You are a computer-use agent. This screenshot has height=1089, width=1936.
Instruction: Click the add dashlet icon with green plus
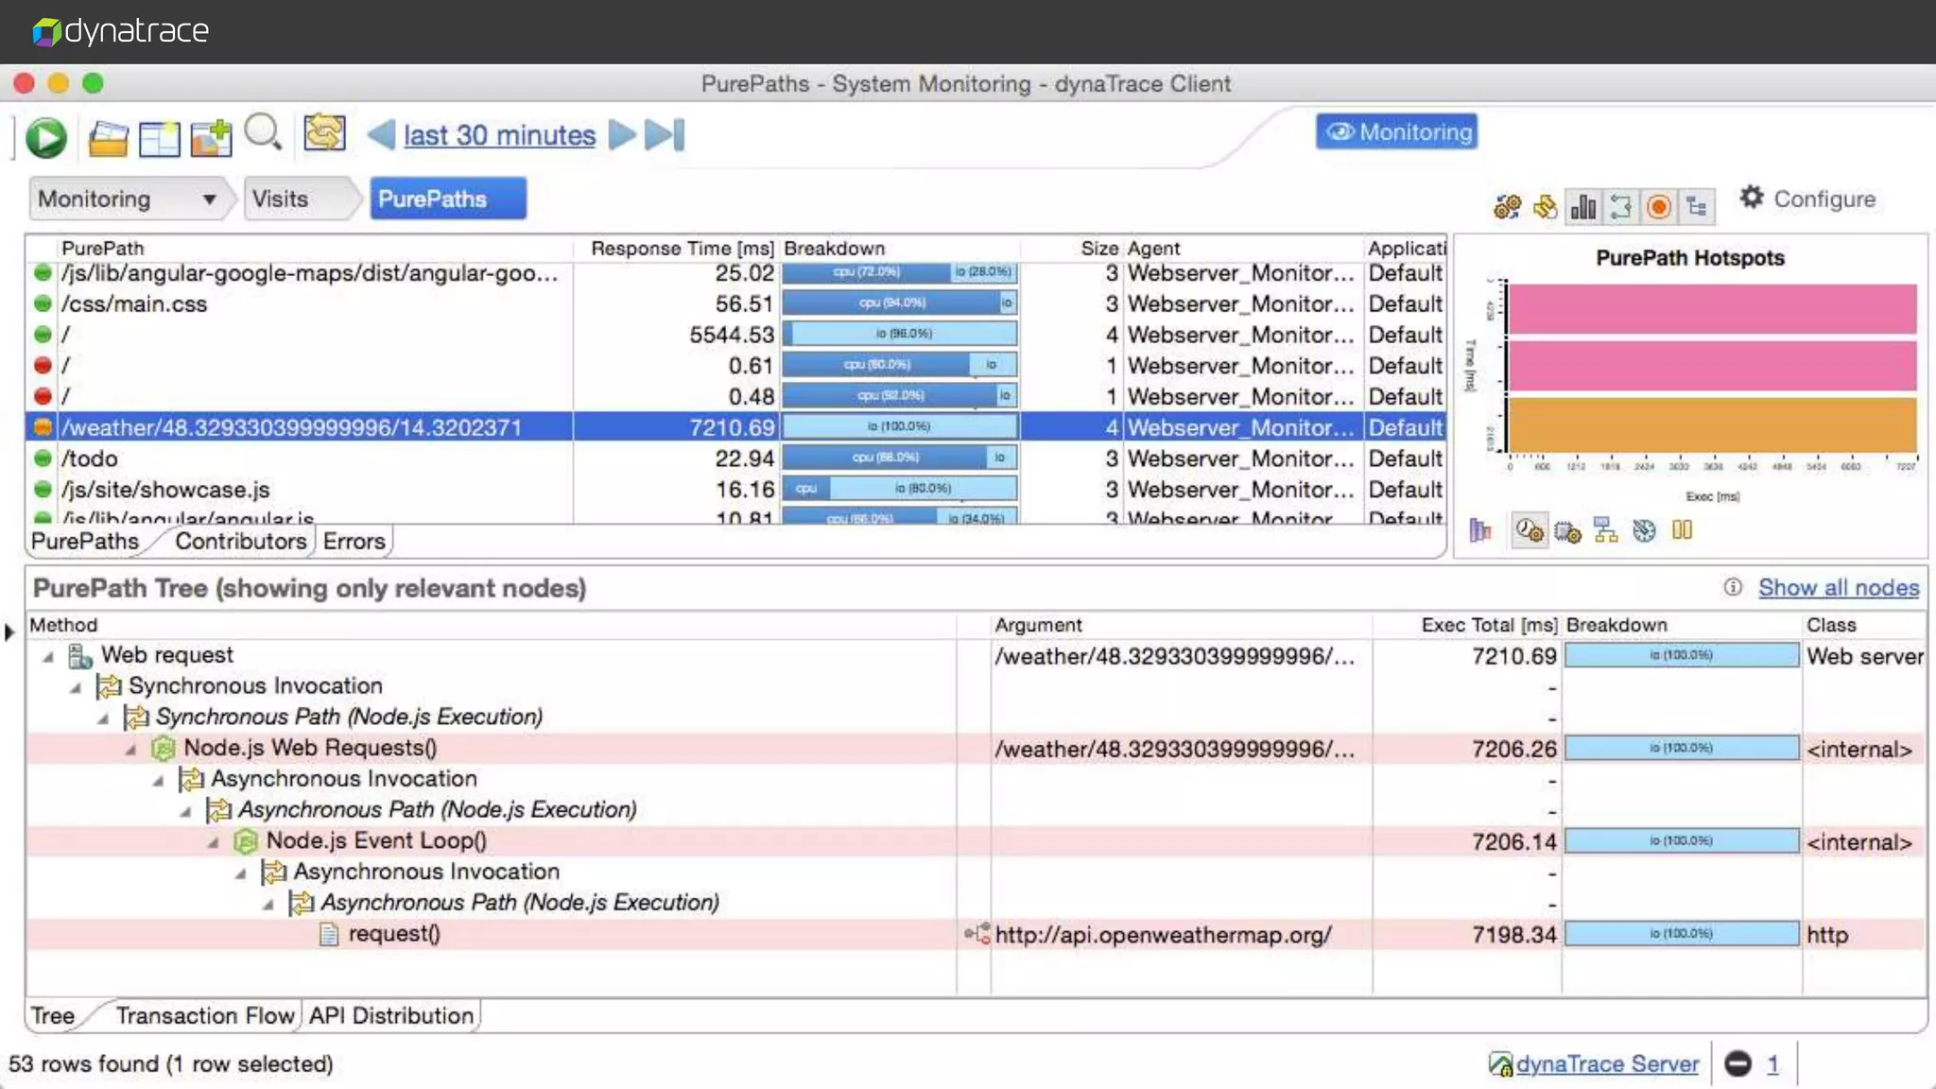pos(211,138)
